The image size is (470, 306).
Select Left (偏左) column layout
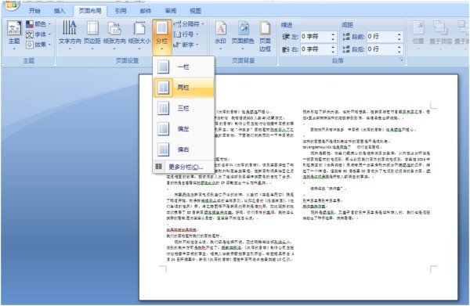click(184, 129)
